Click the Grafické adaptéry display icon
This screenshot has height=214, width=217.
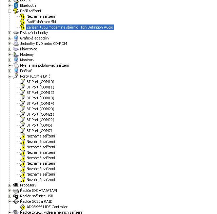[x=16, y=38]
